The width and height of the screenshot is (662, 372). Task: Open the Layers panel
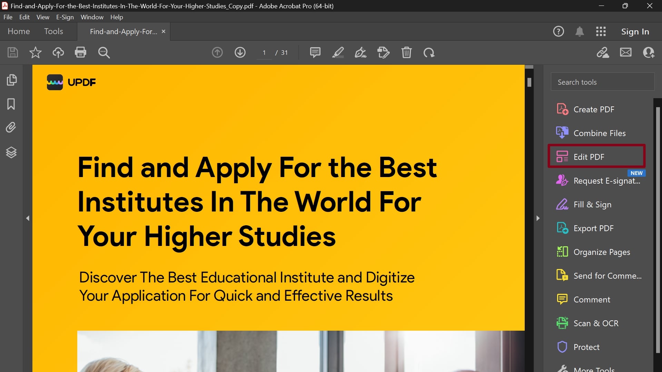point(11,152)
